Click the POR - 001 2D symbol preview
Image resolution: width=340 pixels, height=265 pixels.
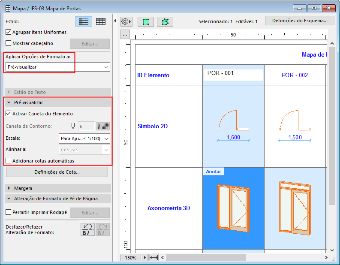(234, 126)
